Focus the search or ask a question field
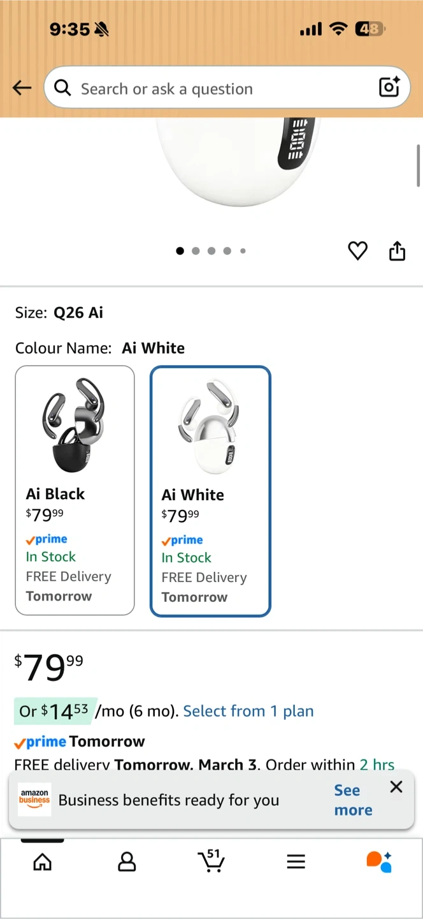The image size is (423, 919). (x=223, y=88)
